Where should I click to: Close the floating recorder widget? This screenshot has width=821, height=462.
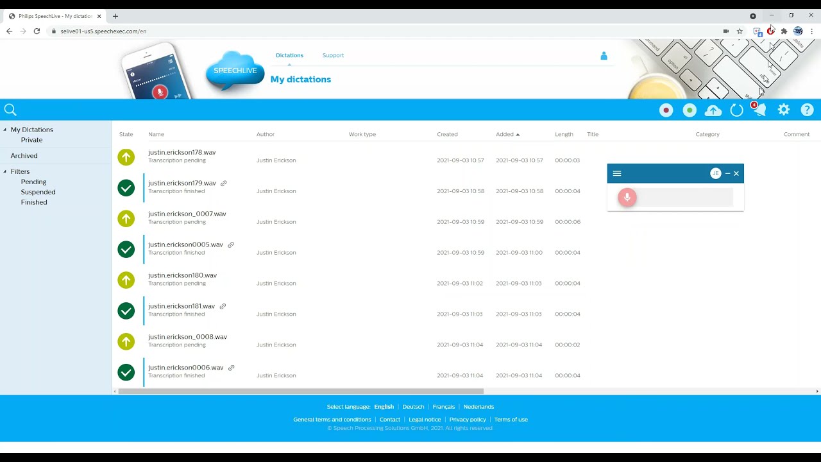click(x=736, y=173)
